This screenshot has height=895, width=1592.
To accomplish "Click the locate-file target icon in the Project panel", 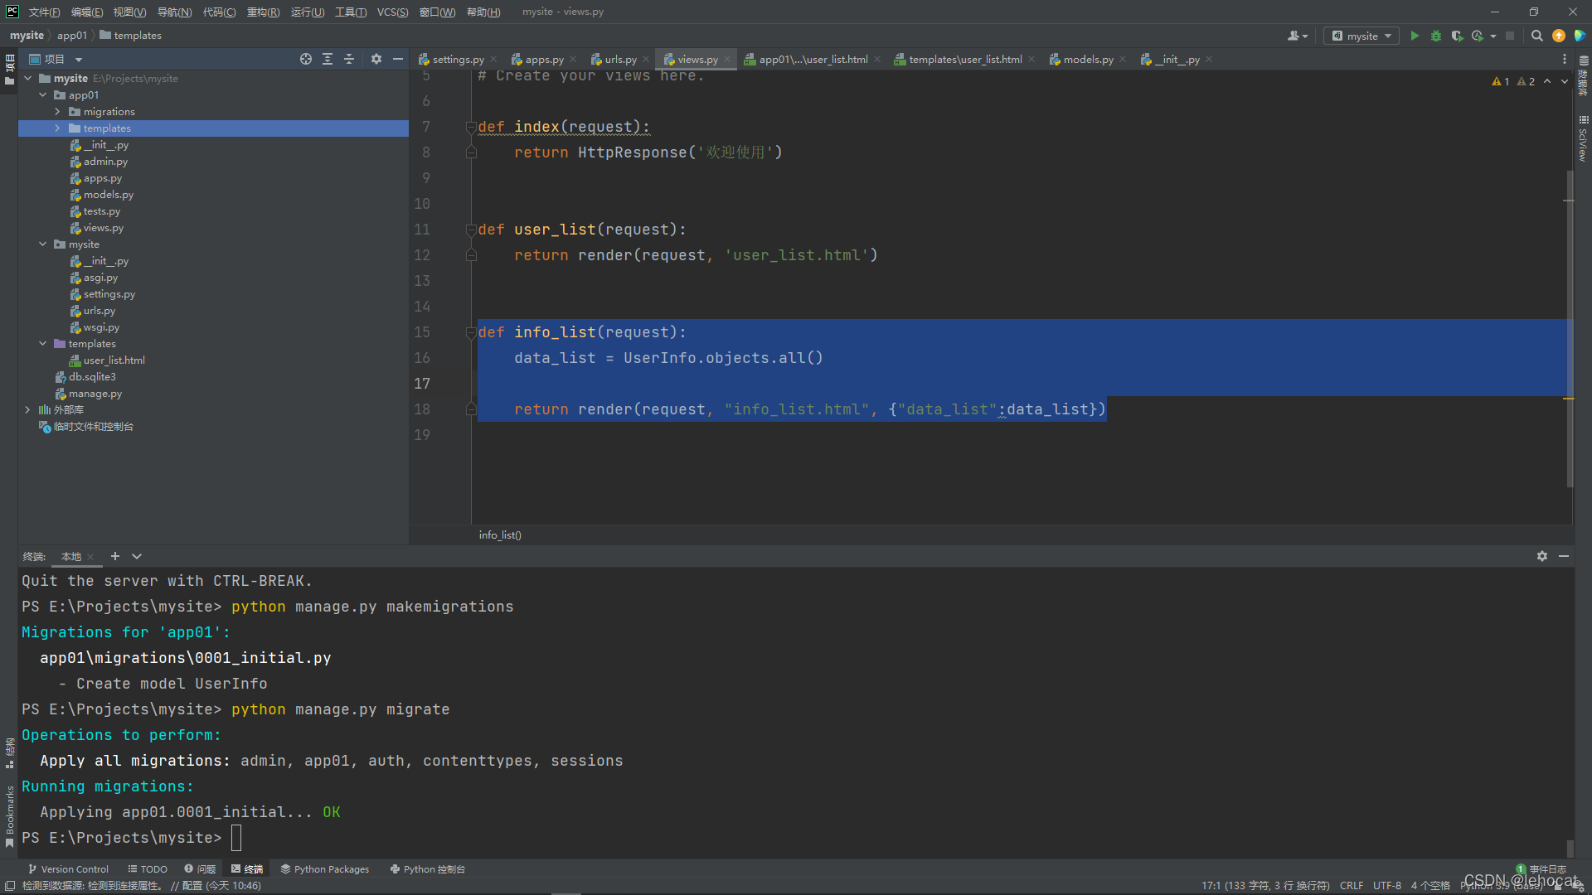I will point(306,59).
